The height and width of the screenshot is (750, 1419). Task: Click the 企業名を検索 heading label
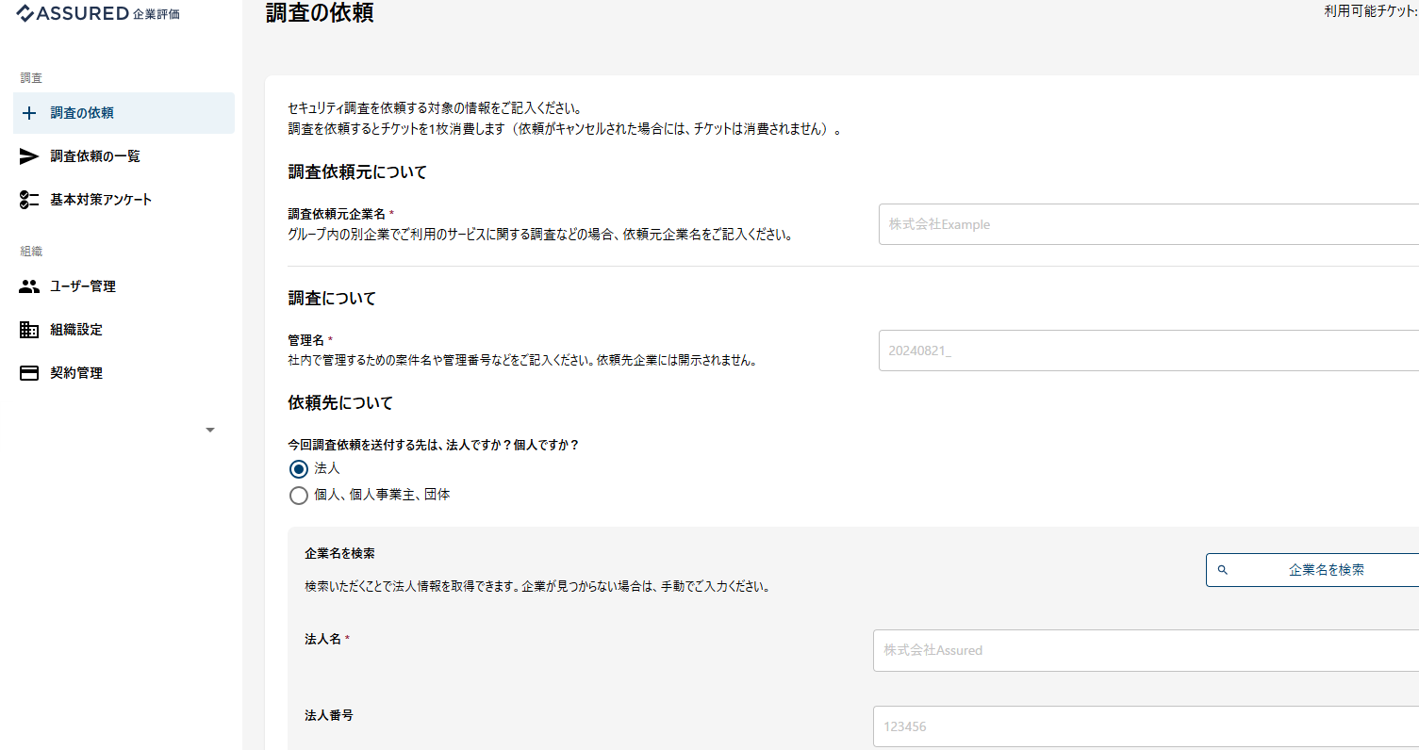coord(339,554)
